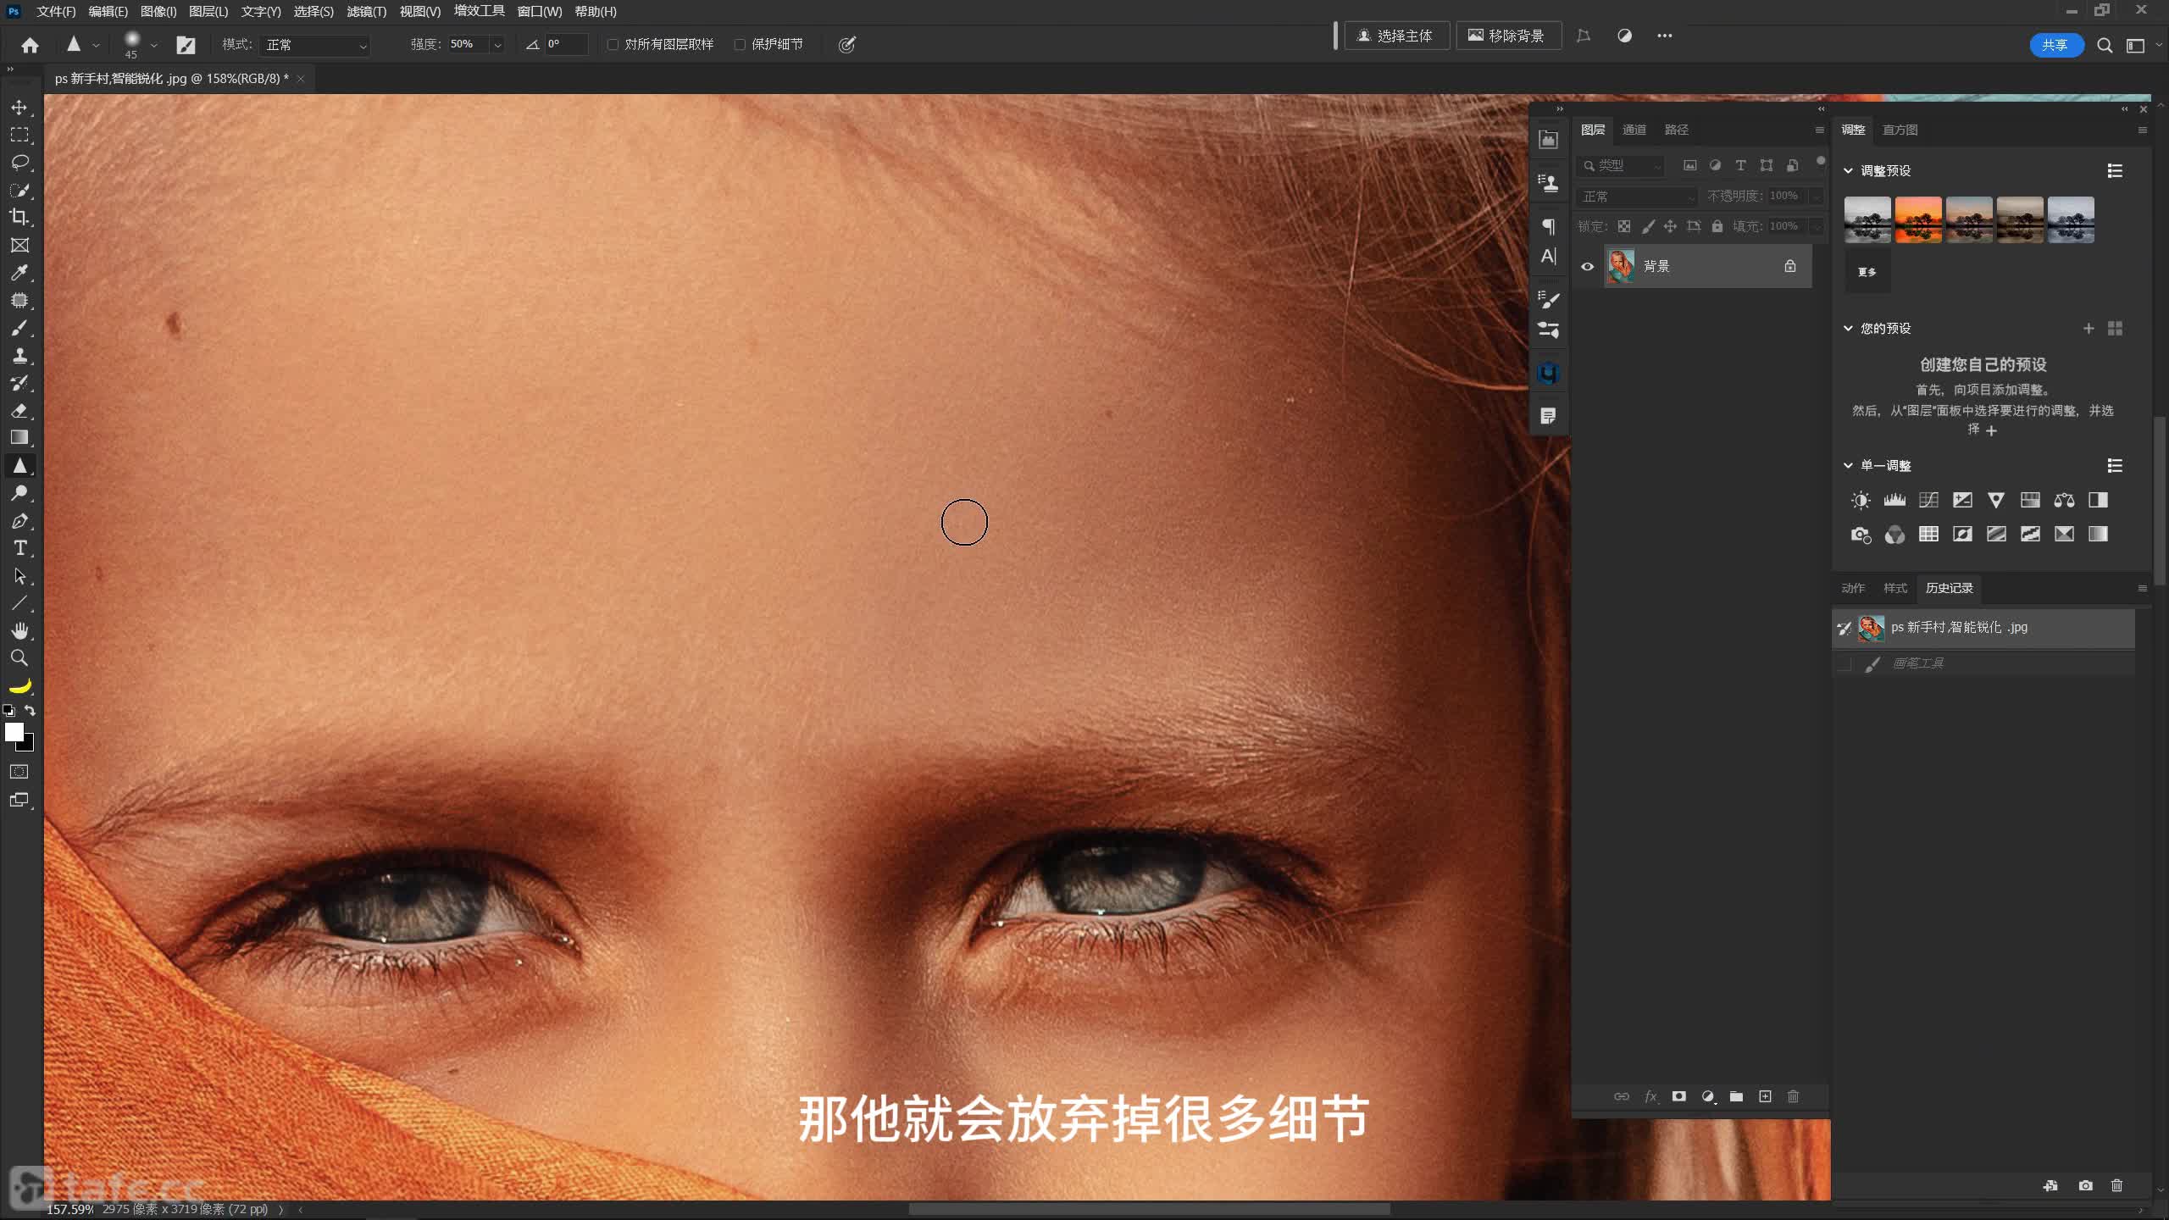
Task: Hide the 背景 layer visibility eye
Action: click(x=1588, y=267)
